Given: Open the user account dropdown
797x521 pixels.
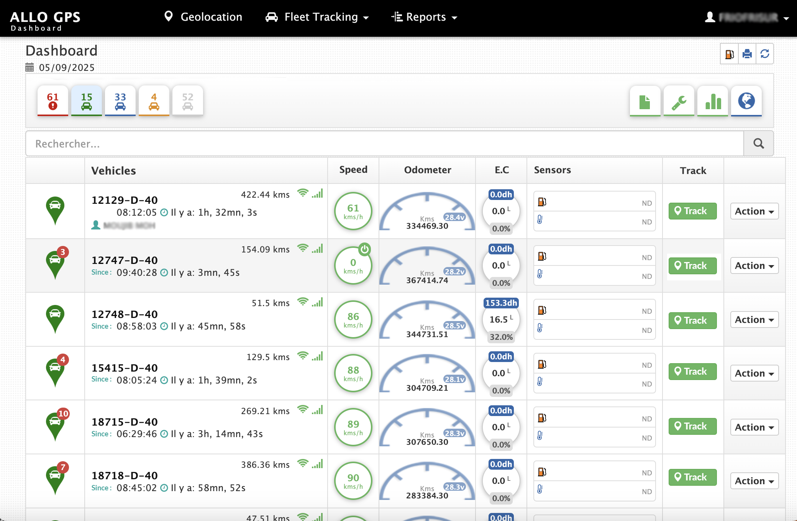Looking at the screenshot, I should (x=746, y=17).
